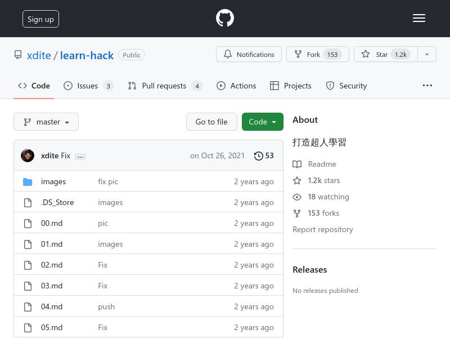
Task: Click the Report repository link
Action: coord(322,230)
